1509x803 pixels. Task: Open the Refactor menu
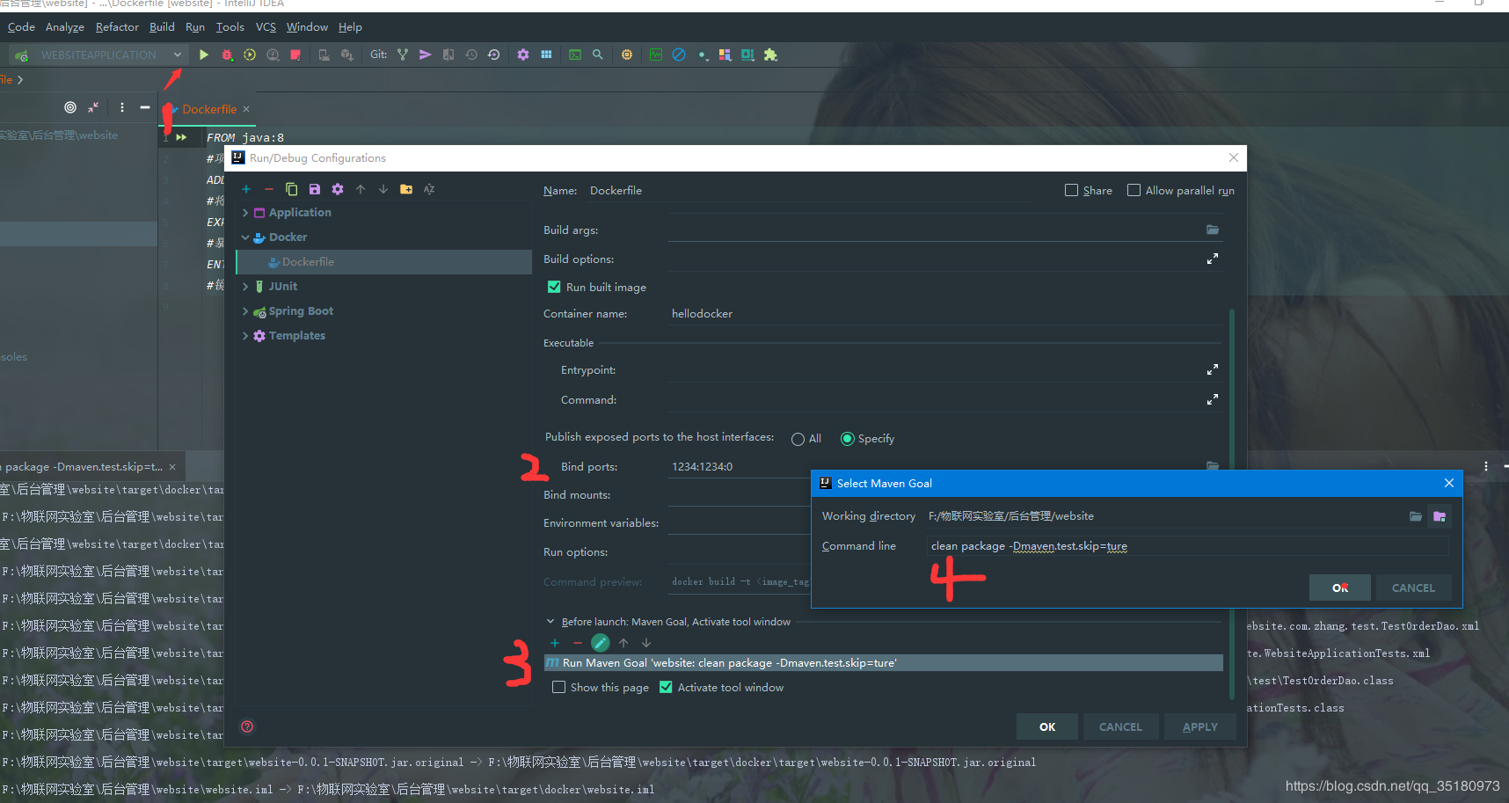tap(117, 27)
